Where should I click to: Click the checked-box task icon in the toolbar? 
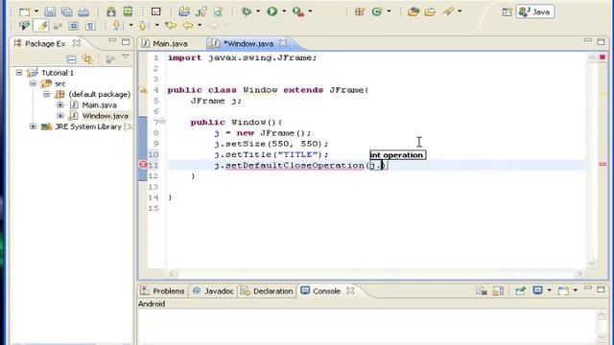pos(155,11)
